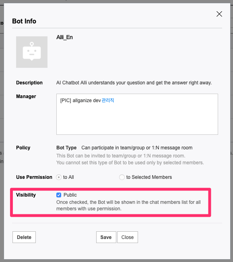Save the bot settings
This screenshot has height=262, width=233.
coord(106,237)
